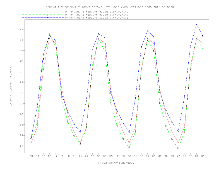Click x-axis forecast hour label 69
The height and width of the screenshot is (170, 221).
click(x=172, y=156)
